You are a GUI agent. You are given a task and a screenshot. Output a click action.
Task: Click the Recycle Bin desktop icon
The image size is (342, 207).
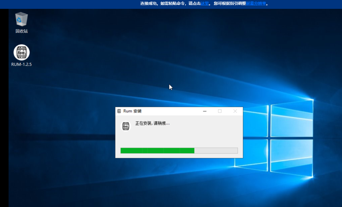22,19
